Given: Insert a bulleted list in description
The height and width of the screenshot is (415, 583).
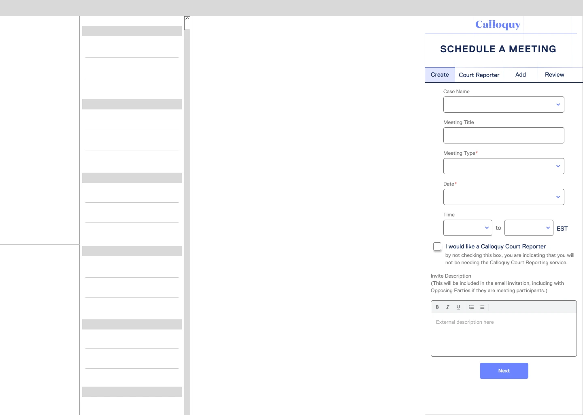Looking at the screenshot, I should 482,307.
